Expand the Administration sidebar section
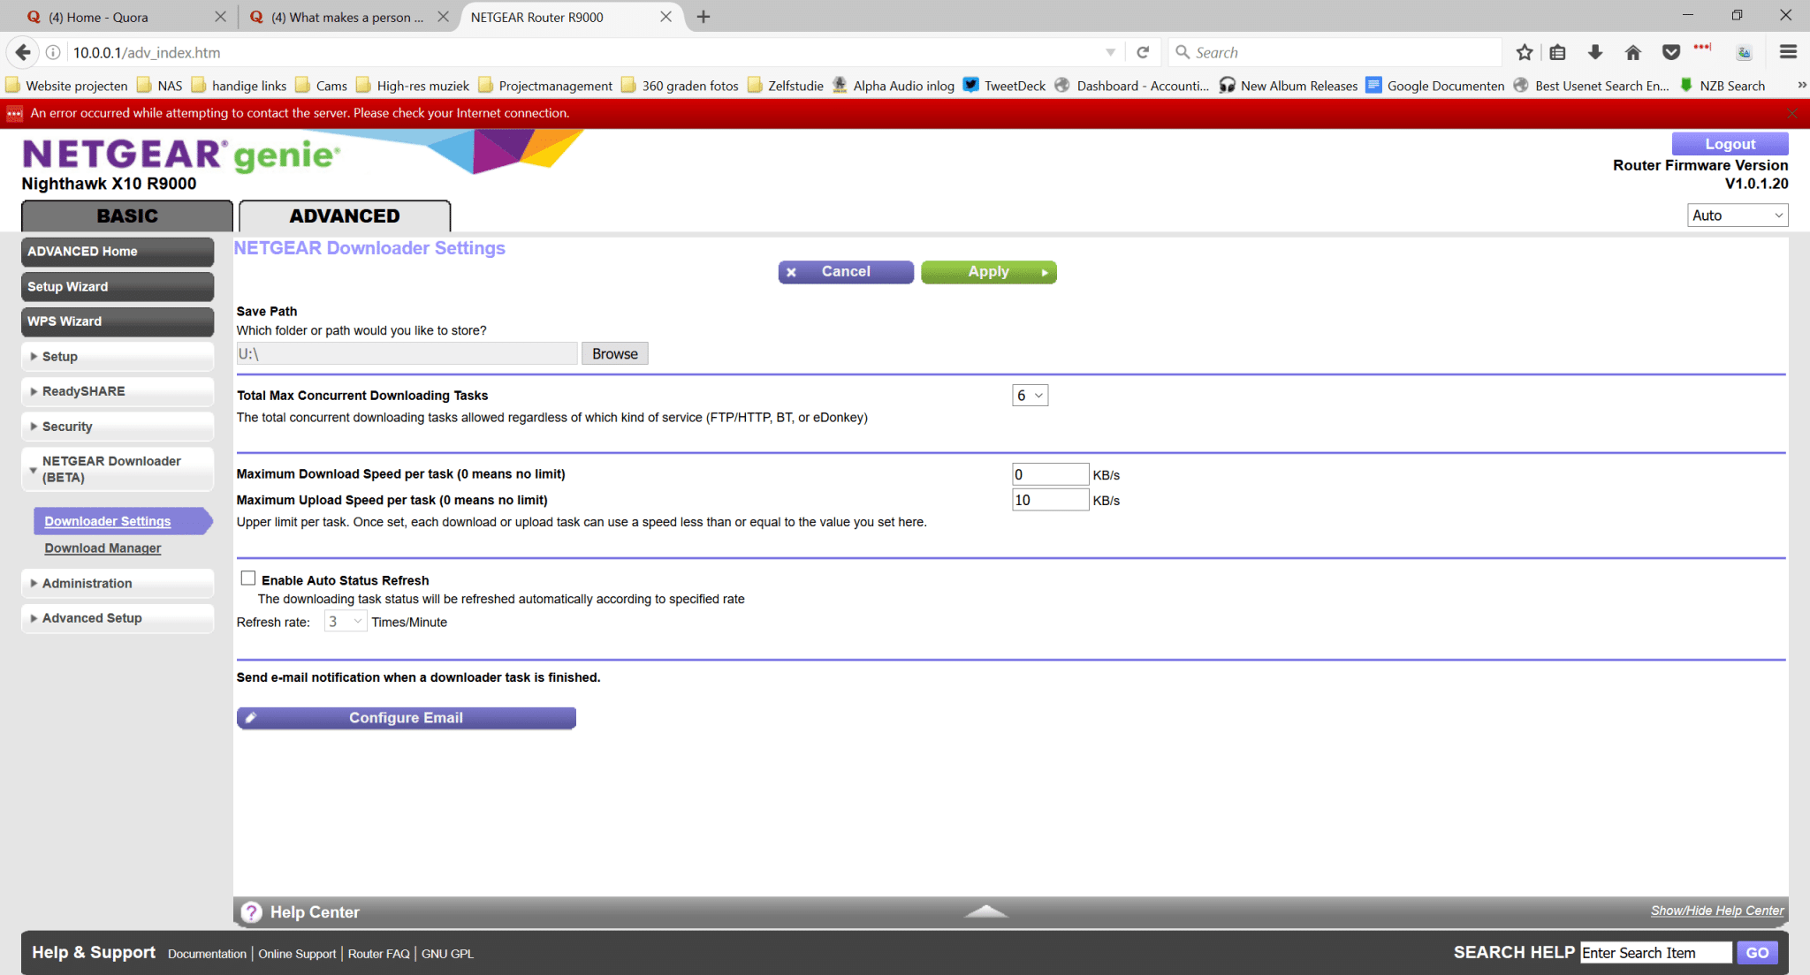This screenshot has width=1810, height=975. point(118,583)
